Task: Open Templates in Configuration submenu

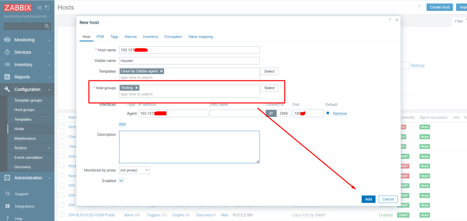Action: tap(23, 120)
